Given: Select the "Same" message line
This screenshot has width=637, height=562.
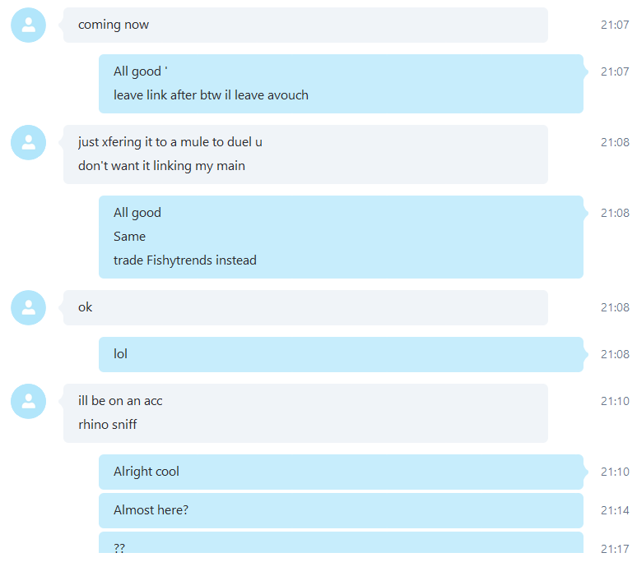Looking at the screenshot, I should (129, 237).
